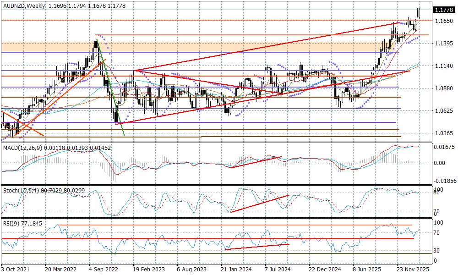Click the 4 Sep 2022 date label
The image size is (458, 275).
coord(104,270)
